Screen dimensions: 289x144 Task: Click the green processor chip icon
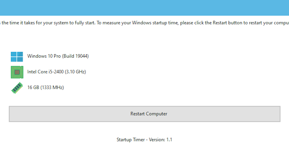click(x=17, y=72)
